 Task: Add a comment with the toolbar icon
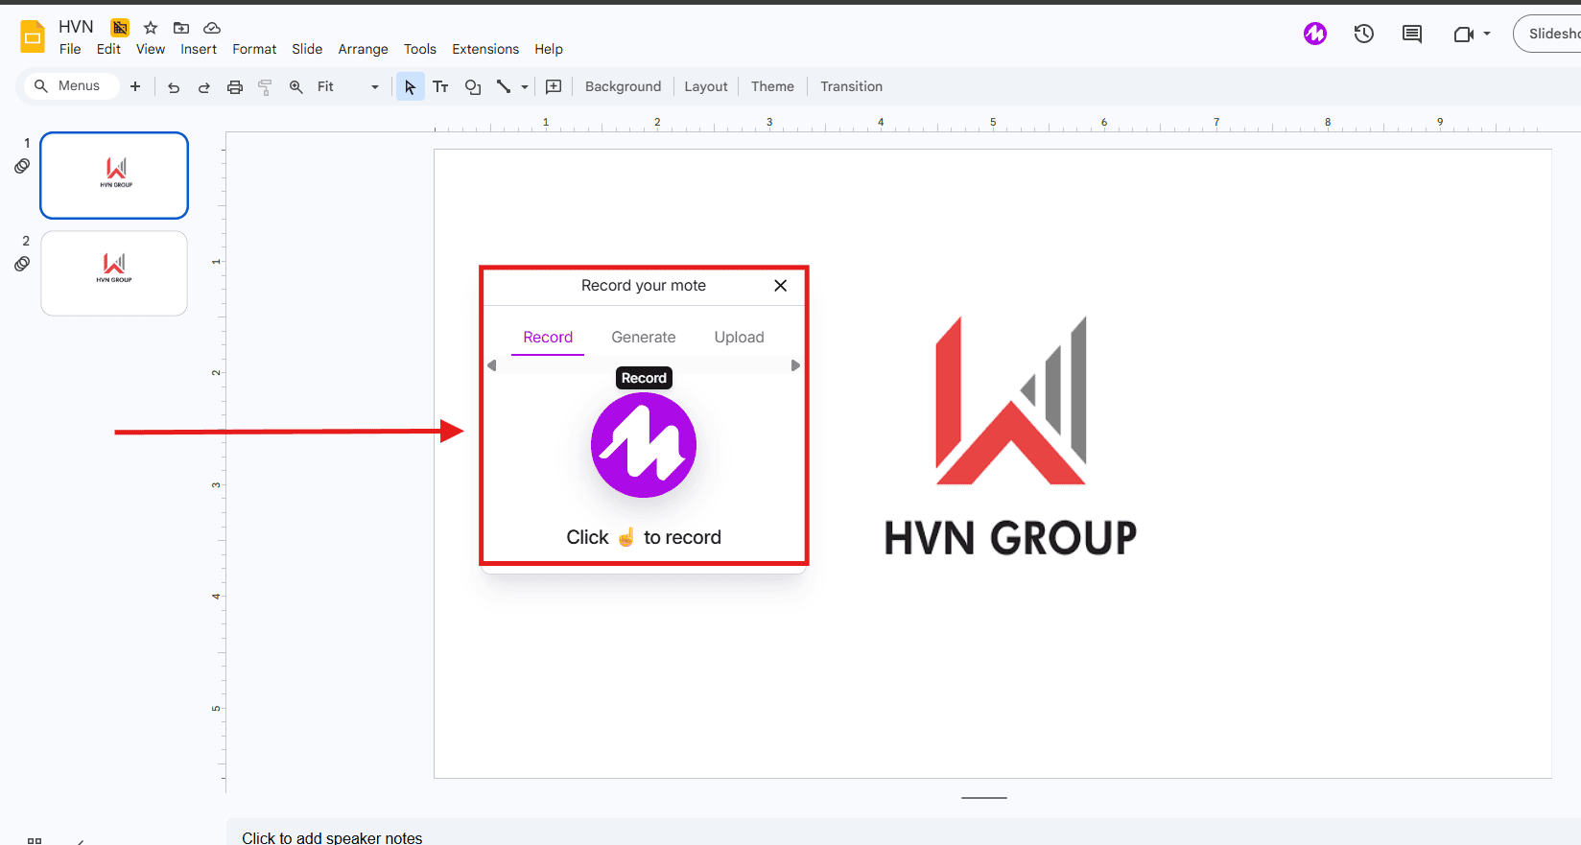[554, 86]
